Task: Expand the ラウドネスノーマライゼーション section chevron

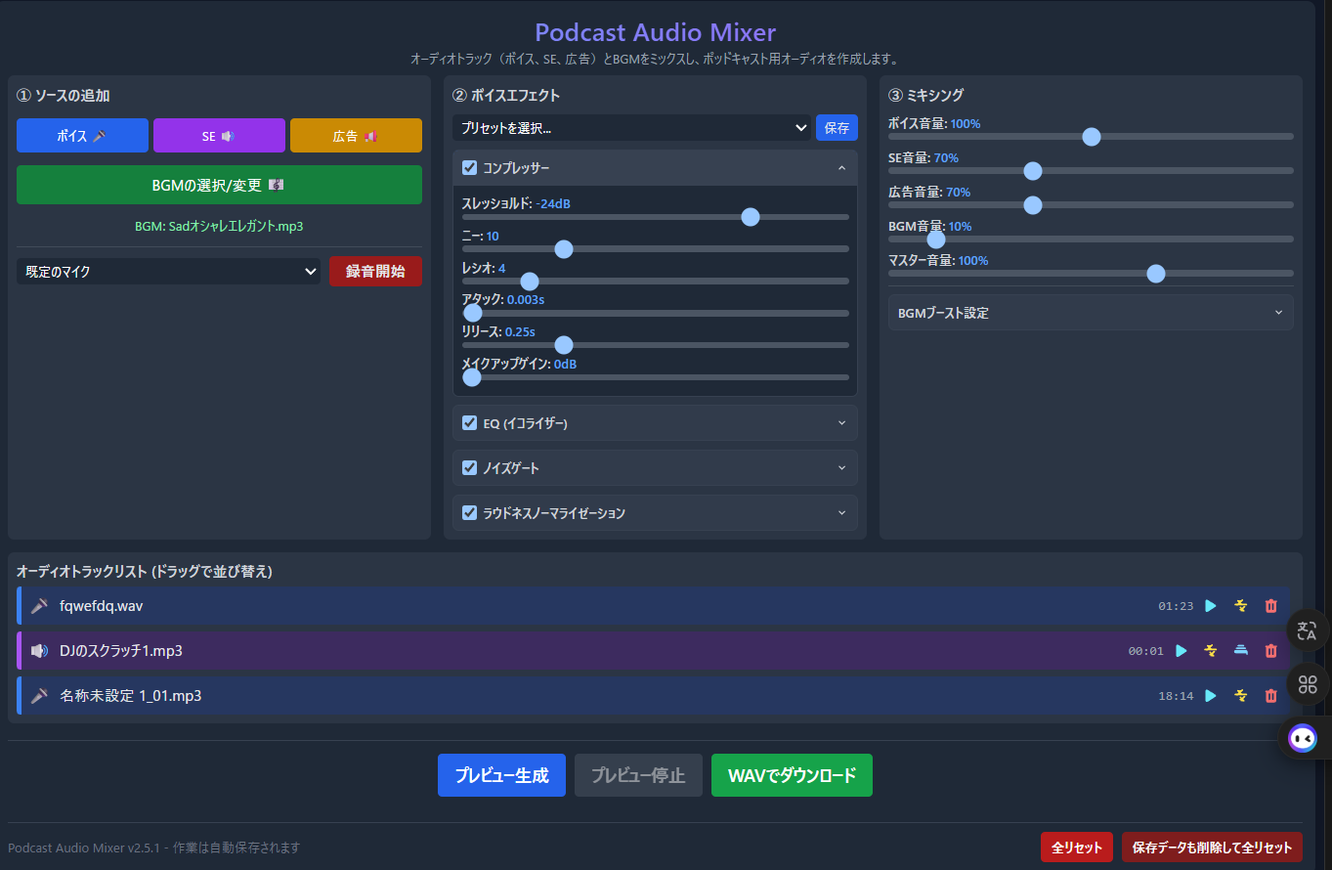Action: tap(841, 513)
